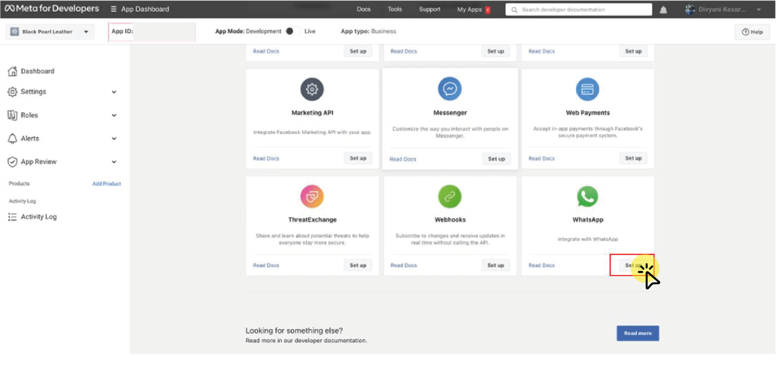This screenshot has width=776, height=373.
Task: Click the Webhooks link icon
Action: (450, 196)
